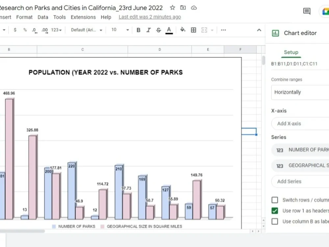
Task: Click the chart title POPULATION vs. NUMBER OF PARKS
Action: (x=106, y=72)
